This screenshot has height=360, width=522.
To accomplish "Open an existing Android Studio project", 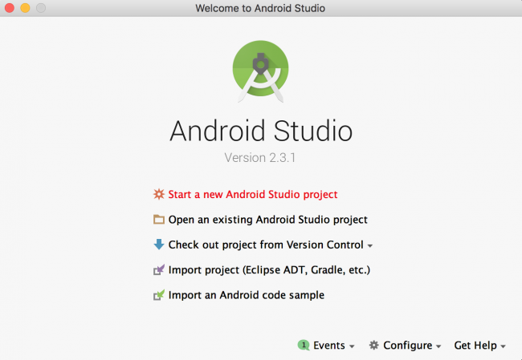I will click(x=267, y=220).
